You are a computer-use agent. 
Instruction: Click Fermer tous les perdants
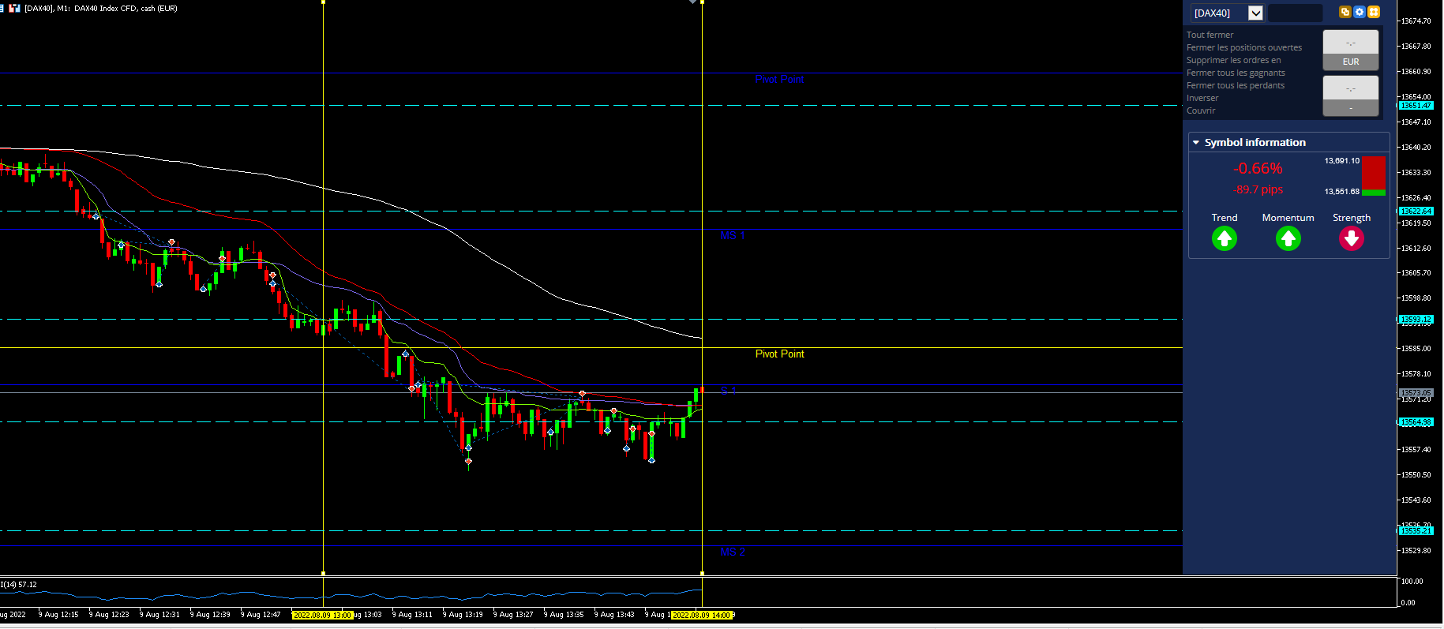(1236, 85)
